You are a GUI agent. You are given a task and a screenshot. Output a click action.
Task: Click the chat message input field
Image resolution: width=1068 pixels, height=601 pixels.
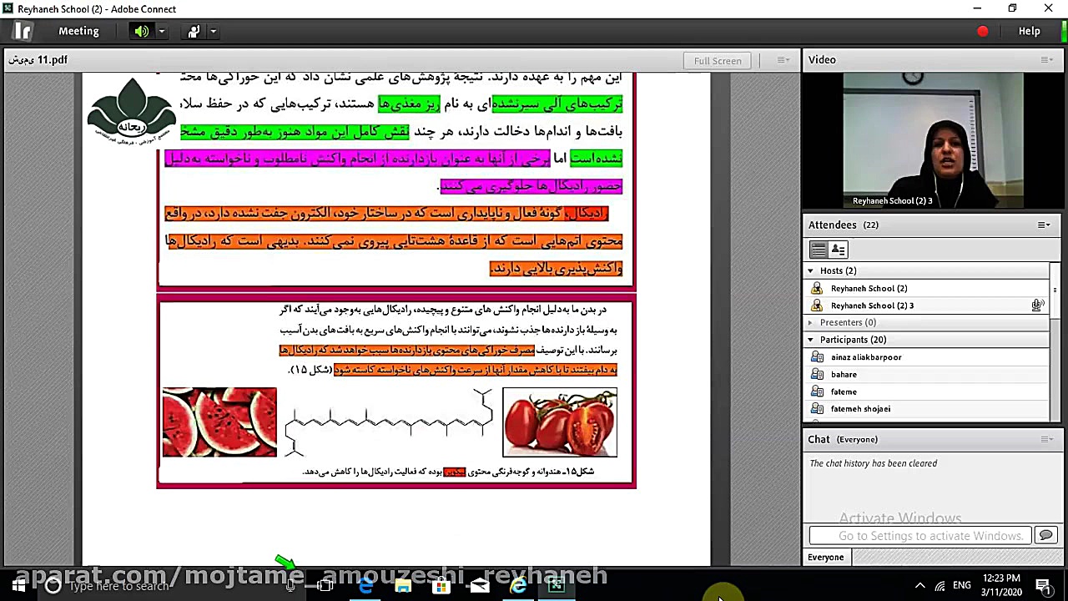920,536
